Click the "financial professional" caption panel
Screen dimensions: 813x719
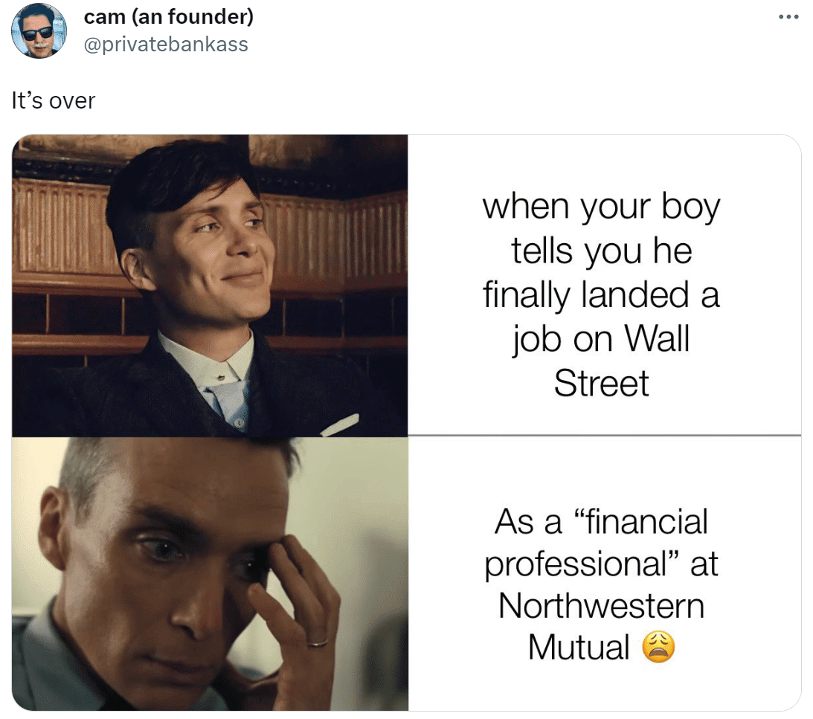tap(605, 573)
